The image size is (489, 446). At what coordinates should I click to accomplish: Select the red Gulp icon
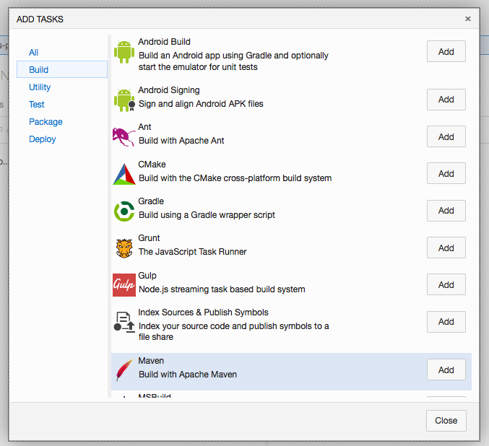tap(124, 285)
